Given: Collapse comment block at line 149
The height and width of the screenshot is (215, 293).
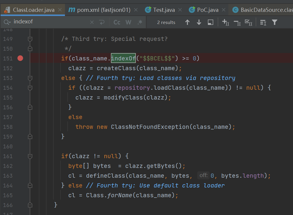Looking at the screenshot, I should tap(30, 39).
